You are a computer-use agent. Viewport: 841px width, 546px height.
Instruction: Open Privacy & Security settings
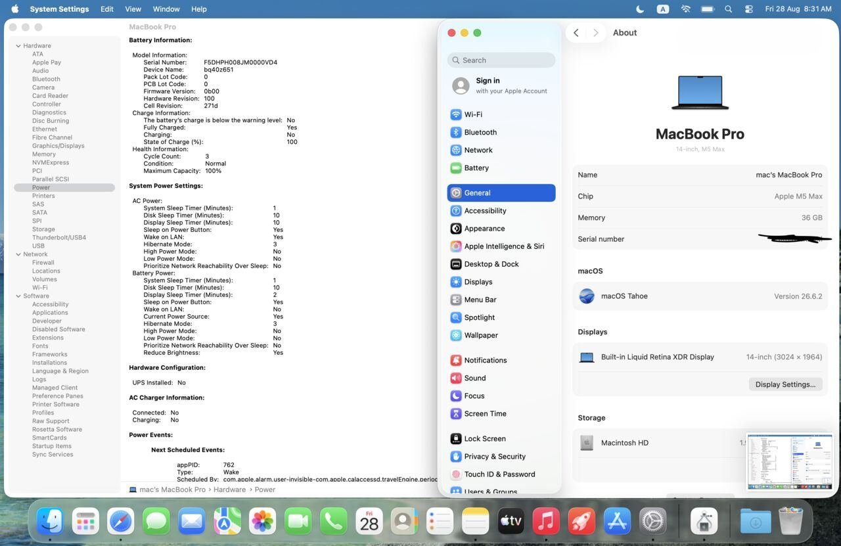click(501, 456)
